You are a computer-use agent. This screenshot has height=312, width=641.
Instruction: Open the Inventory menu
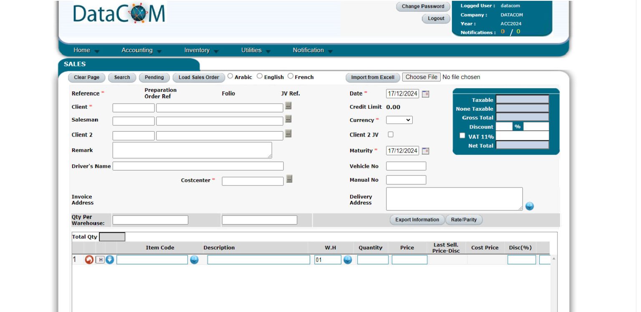(x=197, y=50)
